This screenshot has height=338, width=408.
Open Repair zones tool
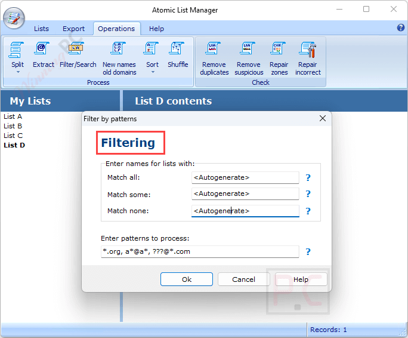click(x=279, y=59)
